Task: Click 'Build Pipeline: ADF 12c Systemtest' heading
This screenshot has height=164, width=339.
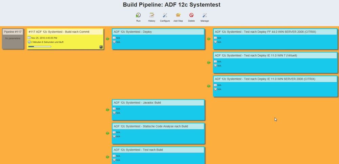Action: (x=172, y=5)
